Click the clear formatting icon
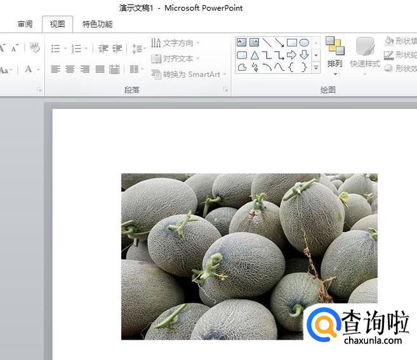Image resolution: width=417 pixels, height=360 pixels. pyautogui.click(x=34, y=48)
